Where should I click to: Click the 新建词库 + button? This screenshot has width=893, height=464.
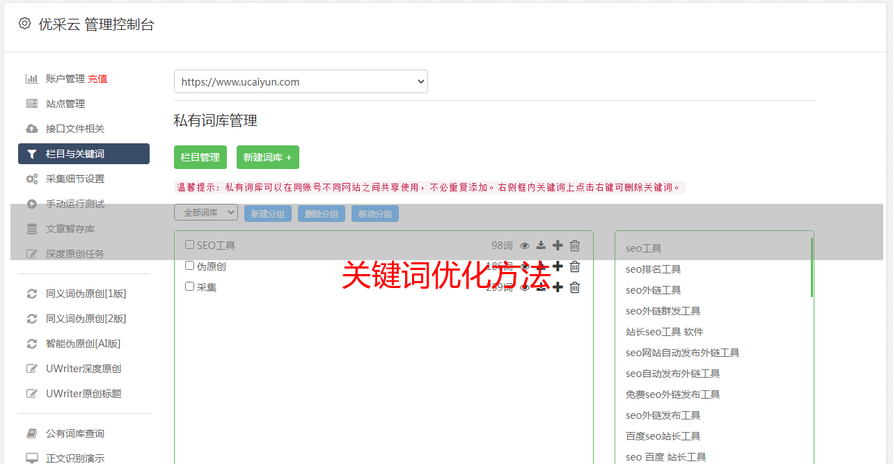click(268, 157)
